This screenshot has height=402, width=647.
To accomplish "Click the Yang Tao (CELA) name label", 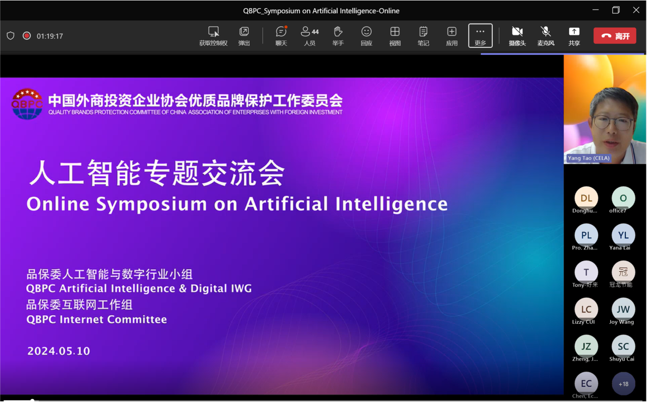I will click(588, 158).
